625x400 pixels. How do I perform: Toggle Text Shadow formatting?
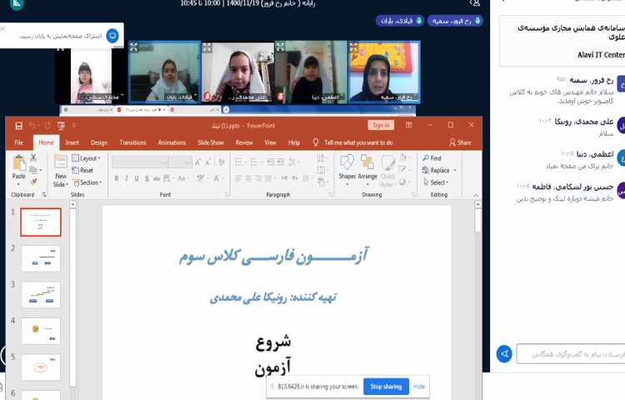(x=147, y=178)
